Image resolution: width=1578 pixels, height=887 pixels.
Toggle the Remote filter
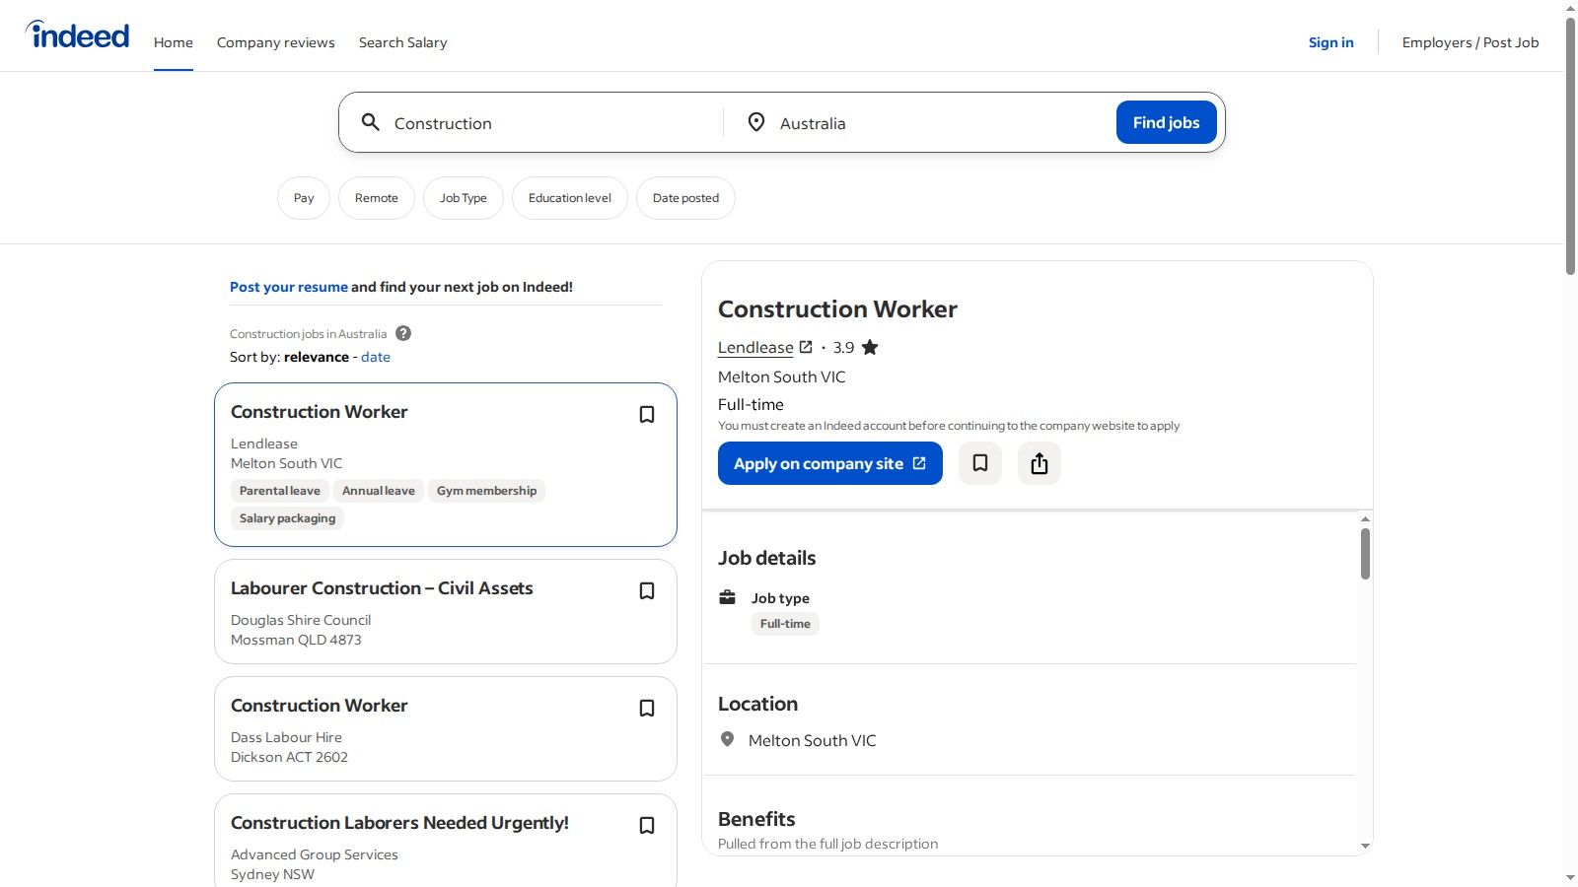coord(376,197)
